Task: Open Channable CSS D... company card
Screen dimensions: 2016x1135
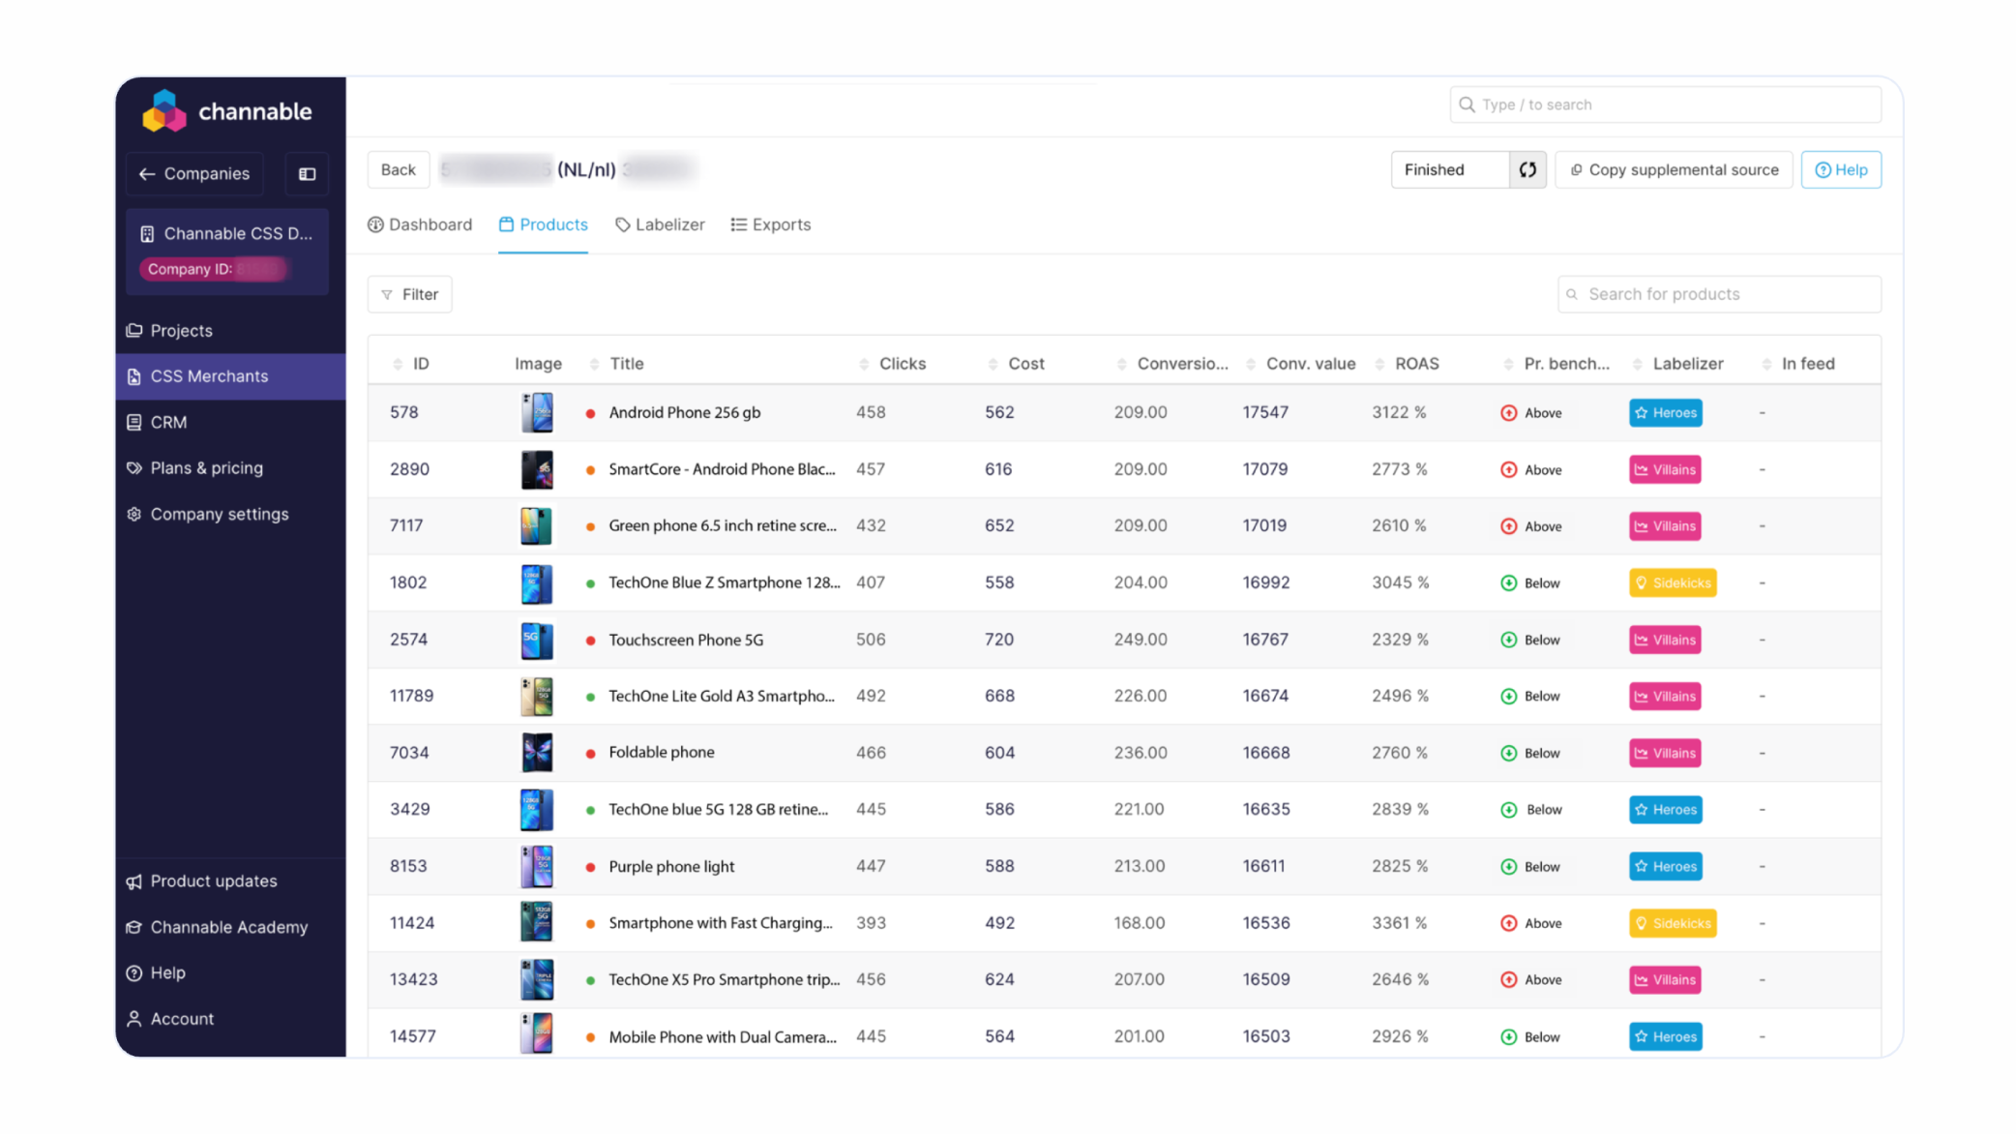Action: point(228,252)
